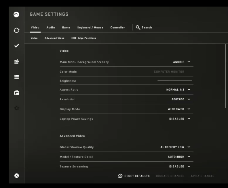The width and height of the screenshot is (228, 188).
Task: Open the workshop maps sidebar icon
Action: (16, 61)
